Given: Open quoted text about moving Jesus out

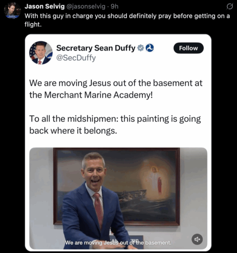Looking at the screenshot, I should (x=116, y=89).
